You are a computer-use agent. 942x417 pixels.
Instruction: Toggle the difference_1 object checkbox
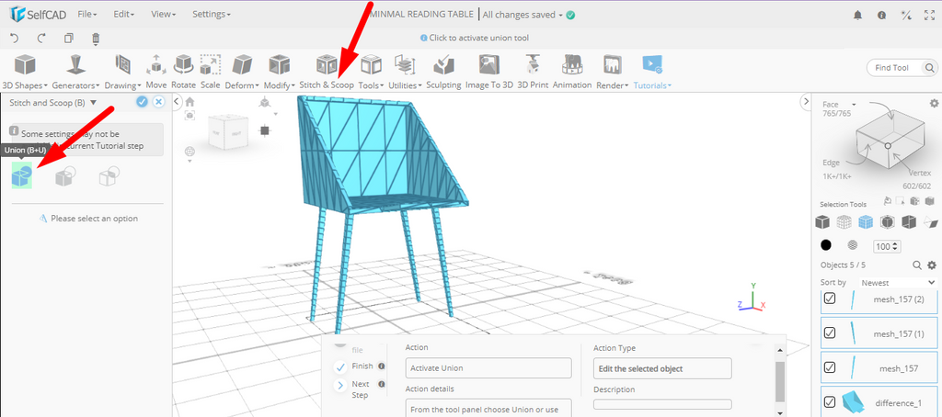pos(829,401)
